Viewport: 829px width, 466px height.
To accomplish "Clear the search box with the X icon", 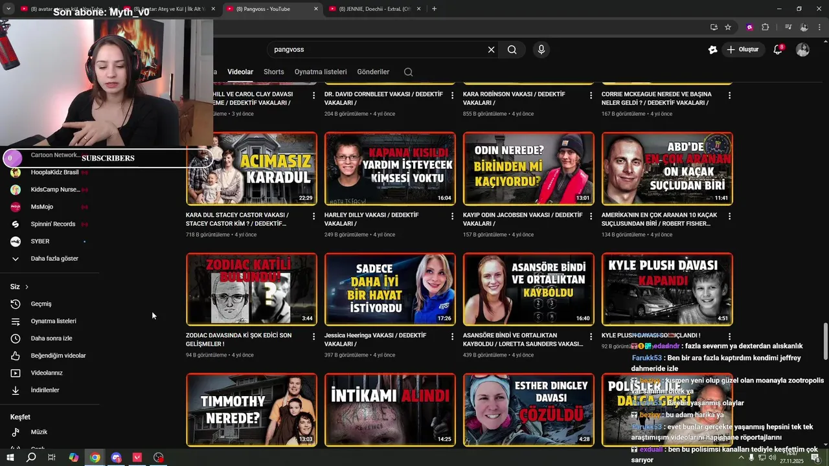I will coord(491,49).
